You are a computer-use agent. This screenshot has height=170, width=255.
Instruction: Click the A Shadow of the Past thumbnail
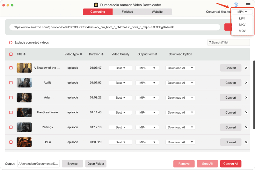pyautogui.click(x=24, y=68)
